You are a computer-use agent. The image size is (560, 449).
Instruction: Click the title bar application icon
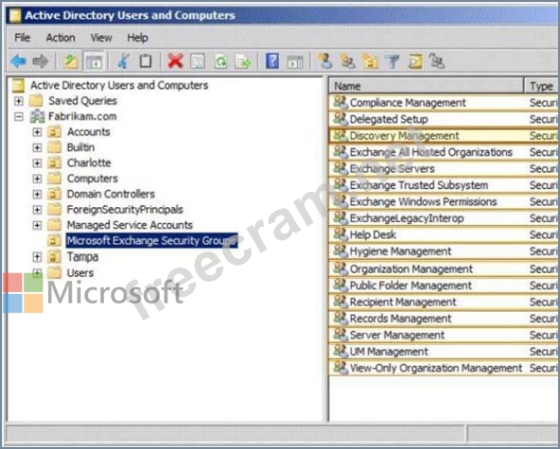(14, 15)
